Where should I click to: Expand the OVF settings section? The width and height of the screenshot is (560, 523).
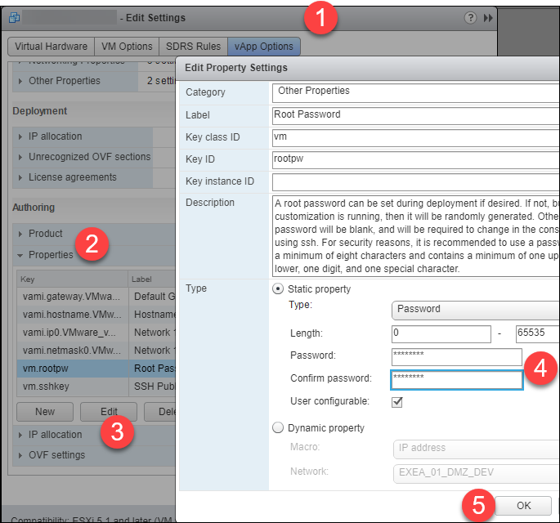[x=20, y=455]
